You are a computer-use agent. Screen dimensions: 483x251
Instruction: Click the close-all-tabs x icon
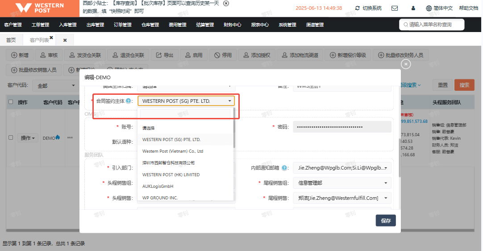tap(65, 40)
